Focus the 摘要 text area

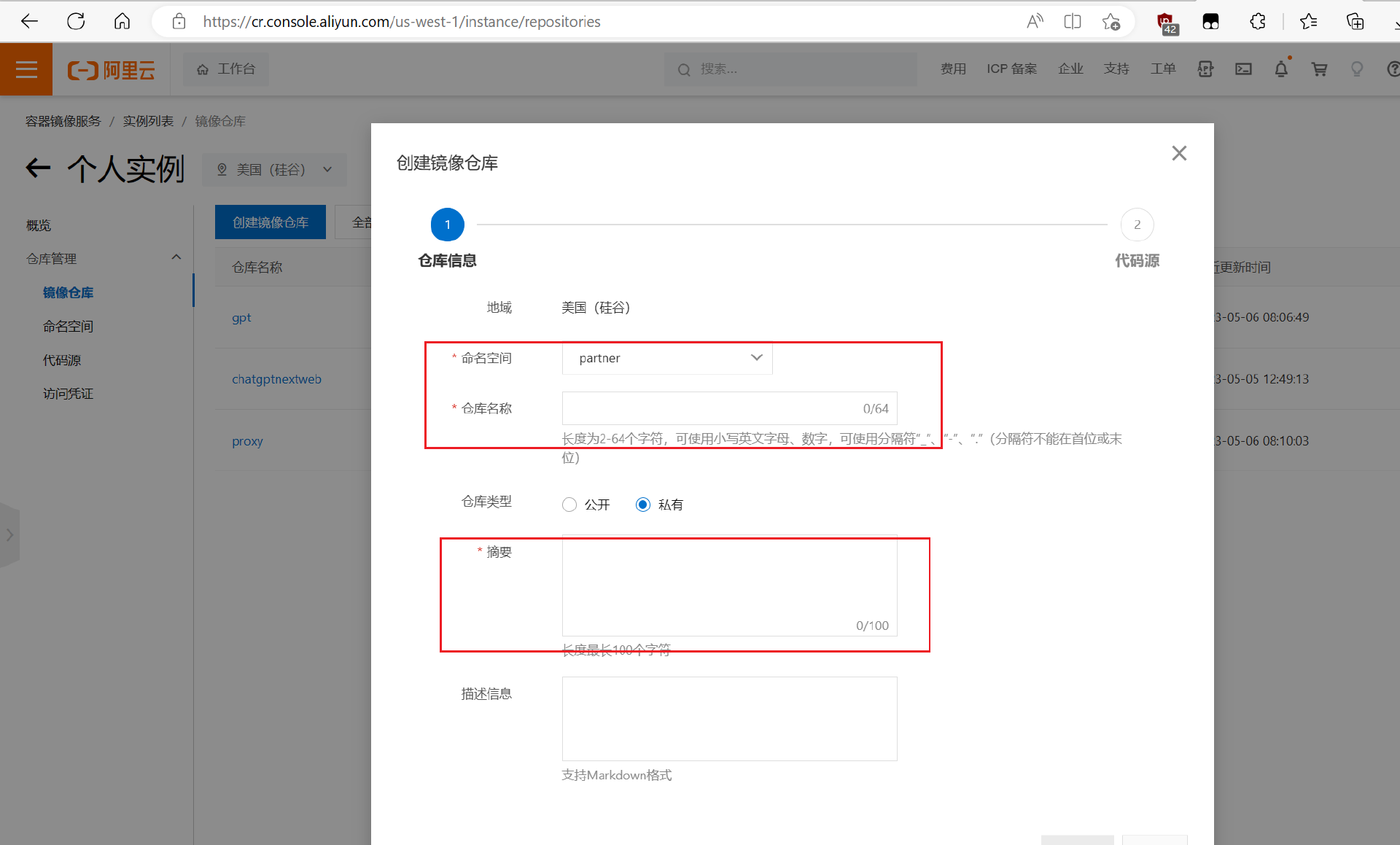pyautogui.click(x=729, y=583)
